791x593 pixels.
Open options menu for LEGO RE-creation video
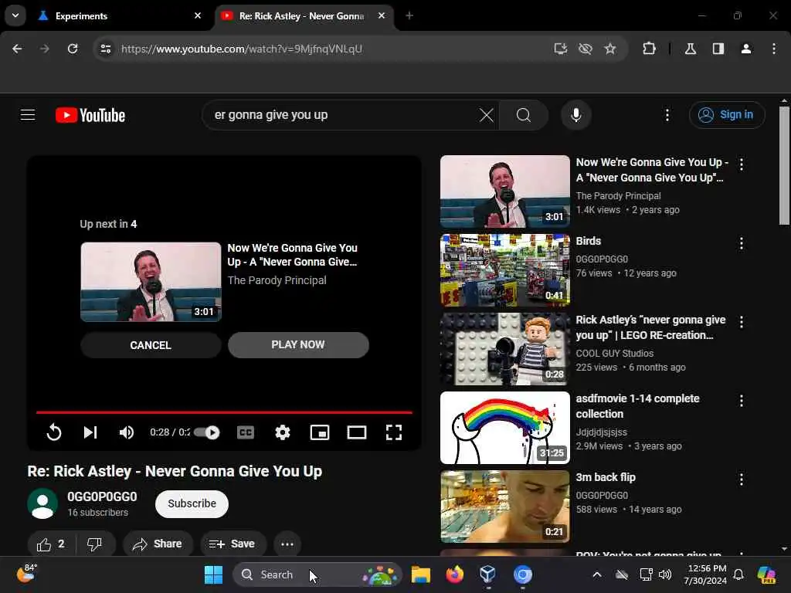(x=741, y=322)
